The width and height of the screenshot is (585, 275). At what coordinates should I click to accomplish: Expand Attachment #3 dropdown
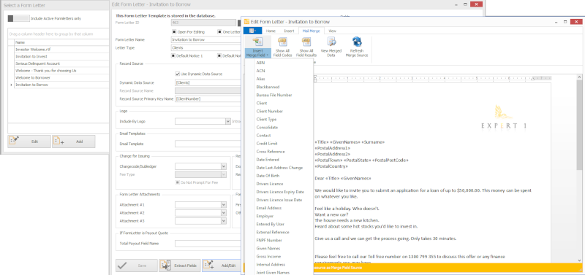coord(224,221)
